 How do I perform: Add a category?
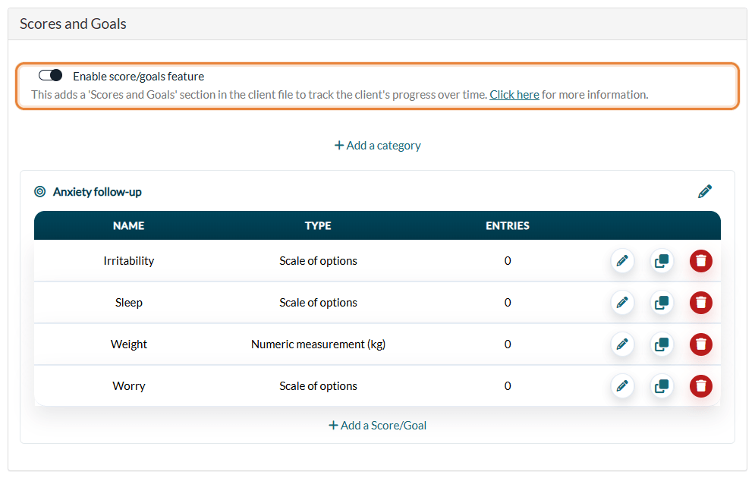coord(378,146)
